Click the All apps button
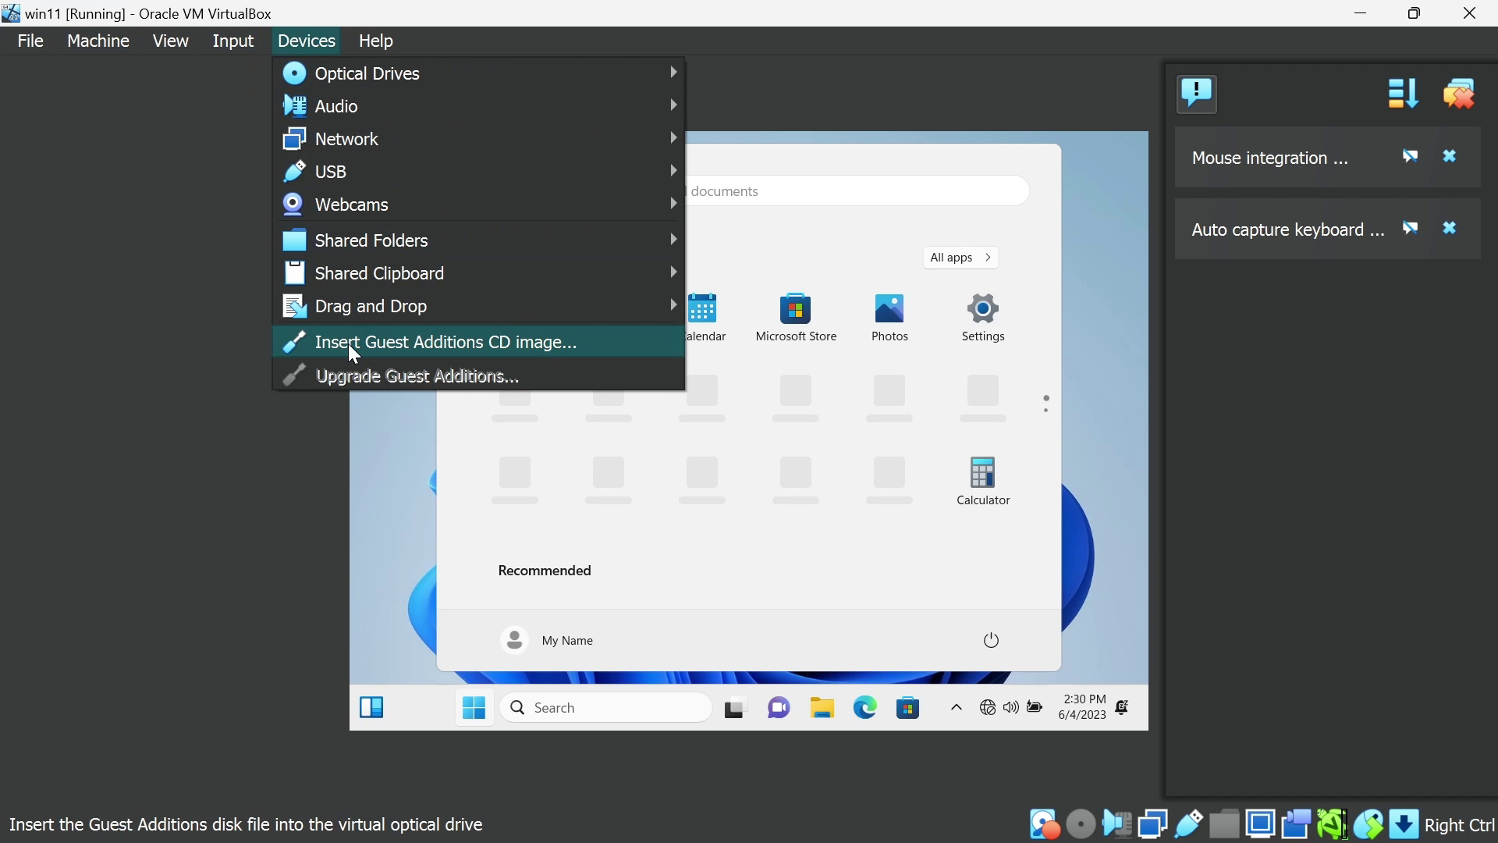The height and width of the screenshot is (843, 1498). (x=960, y=258)
